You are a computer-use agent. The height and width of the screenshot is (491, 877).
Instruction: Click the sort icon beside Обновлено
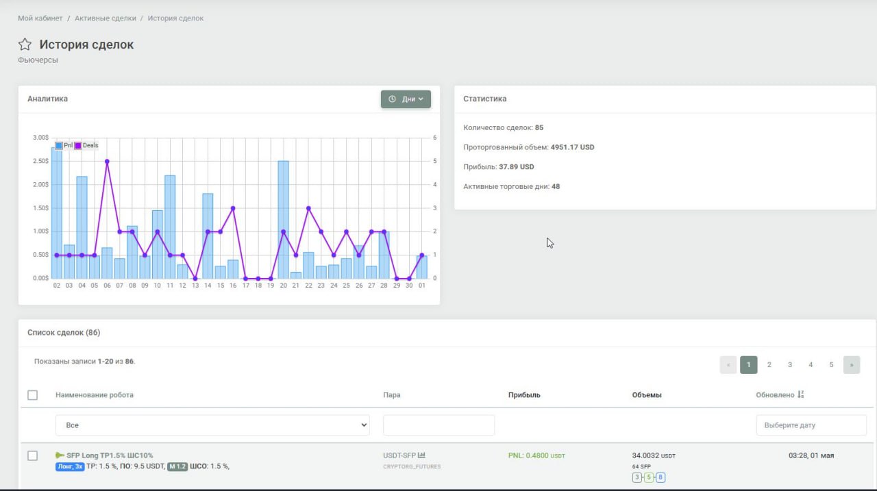click(x=801, y=394)
